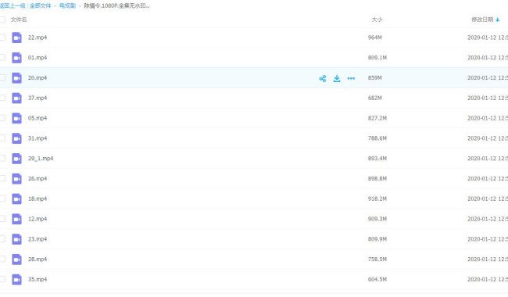508x297 pixels.
Task: Click the 827.2M size value
Action: [377, 118]
